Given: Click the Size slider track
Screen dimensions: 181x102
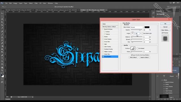Looking at the screenshot, I should (137, 42).
